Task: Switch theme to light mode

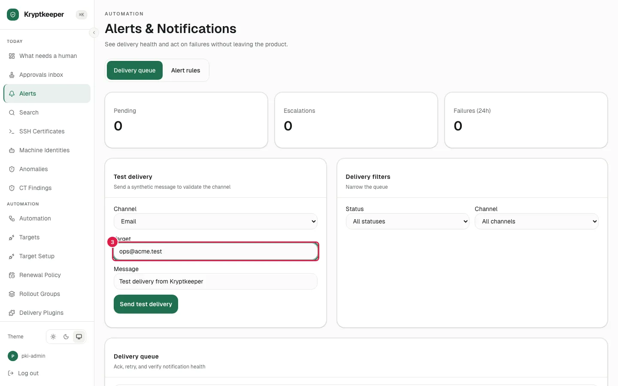Action: click(x=53, y=337)
